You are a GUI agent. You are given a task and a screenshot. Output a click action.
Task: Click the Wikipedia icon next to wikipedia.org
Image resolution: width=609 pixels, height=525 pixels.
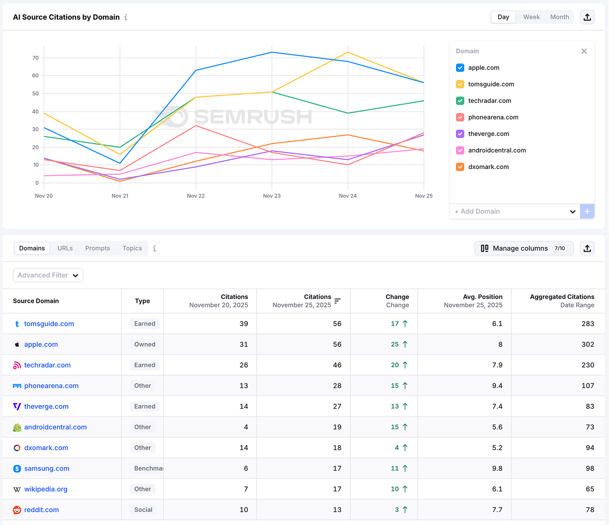coord(17,489)
